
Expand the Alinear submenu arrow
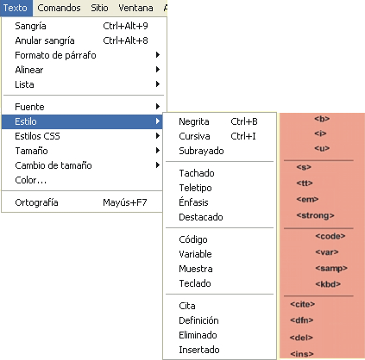158,70
